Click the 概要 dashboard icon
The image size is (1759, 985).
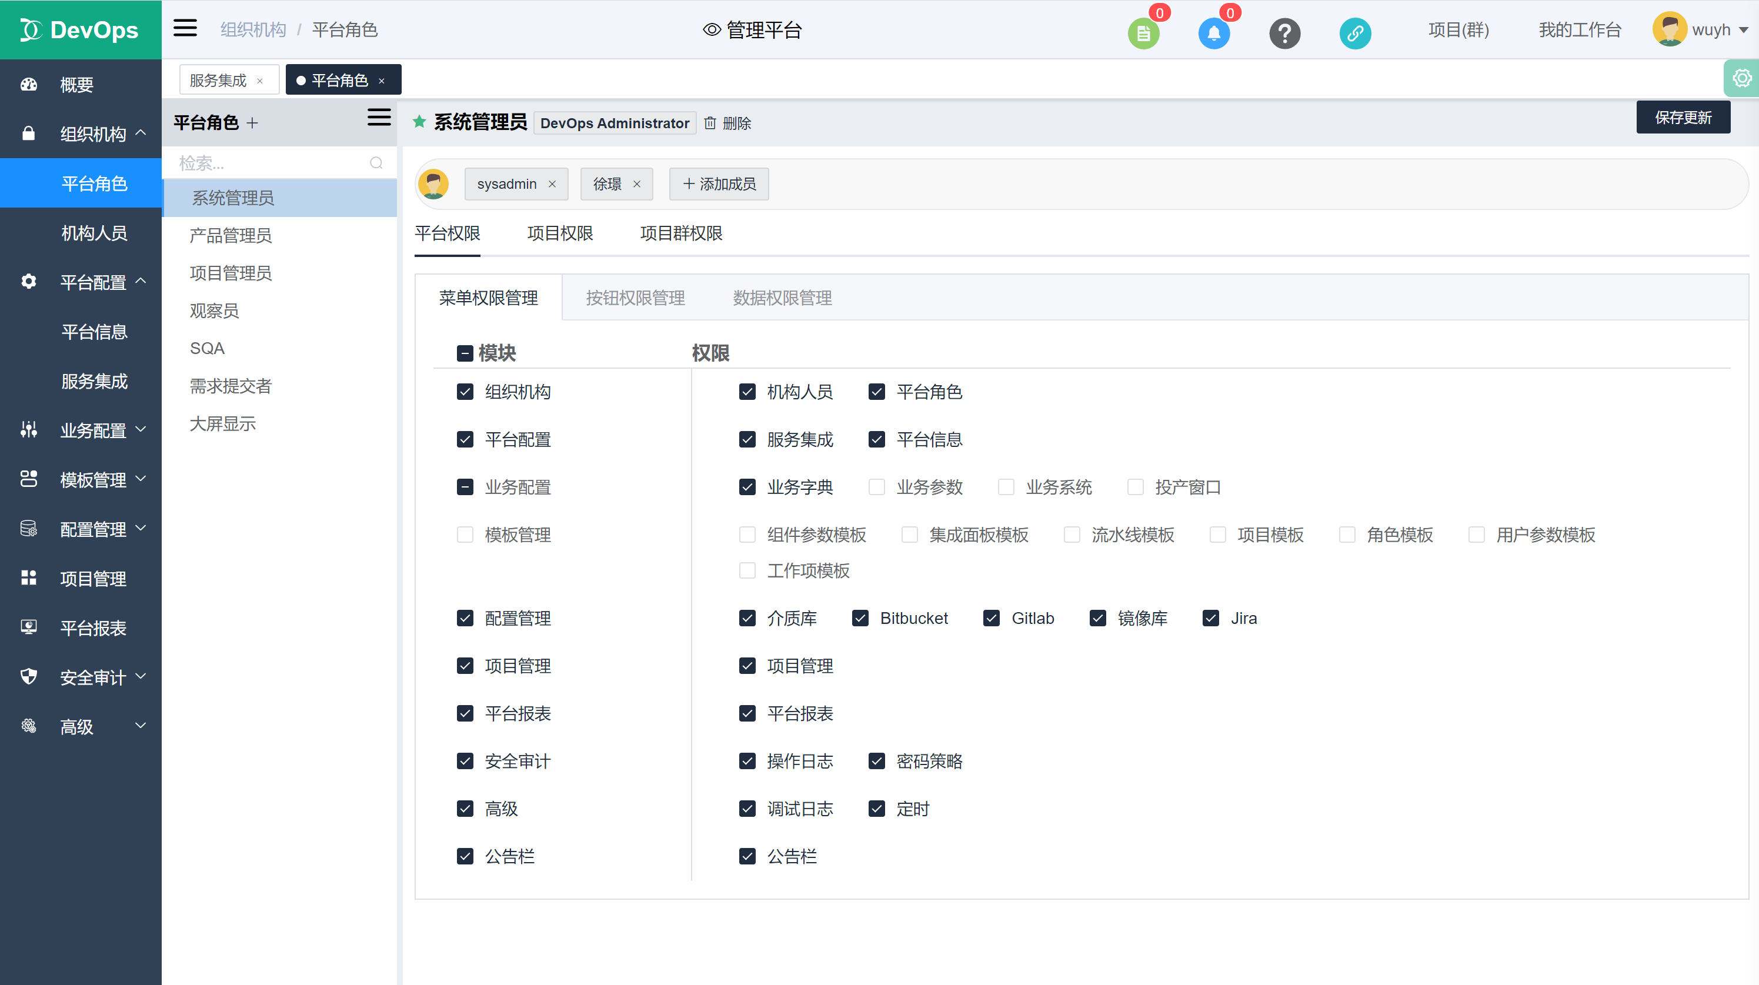coord(28,85)
